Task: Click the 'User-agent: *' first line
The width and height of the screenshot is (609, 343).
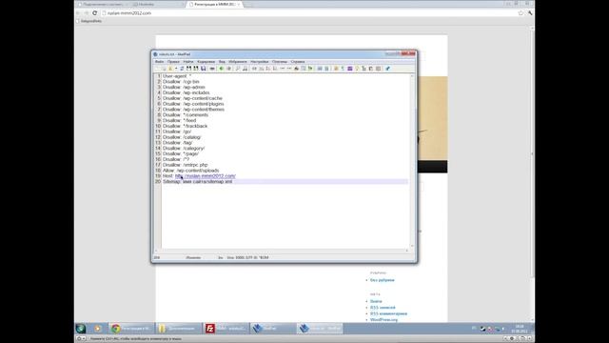Action: [177, 76]
